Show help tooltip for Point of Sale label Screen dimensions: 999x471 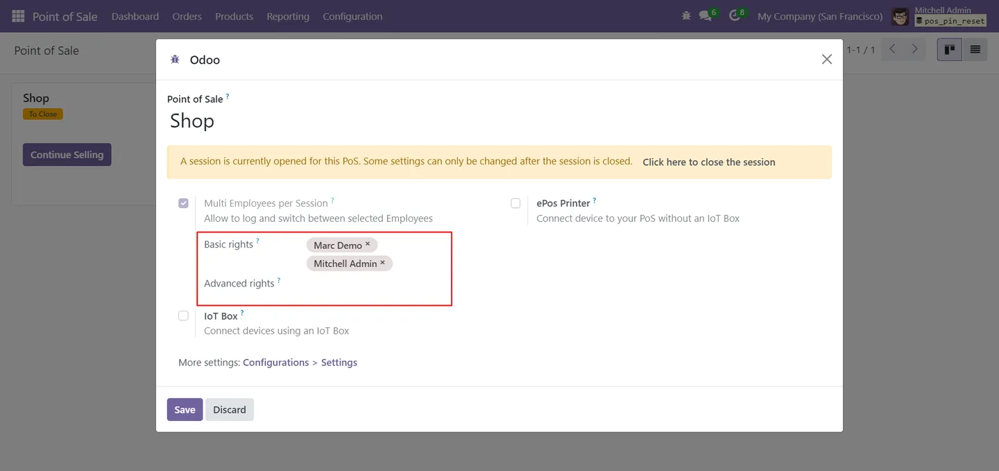tap(228, 96)
